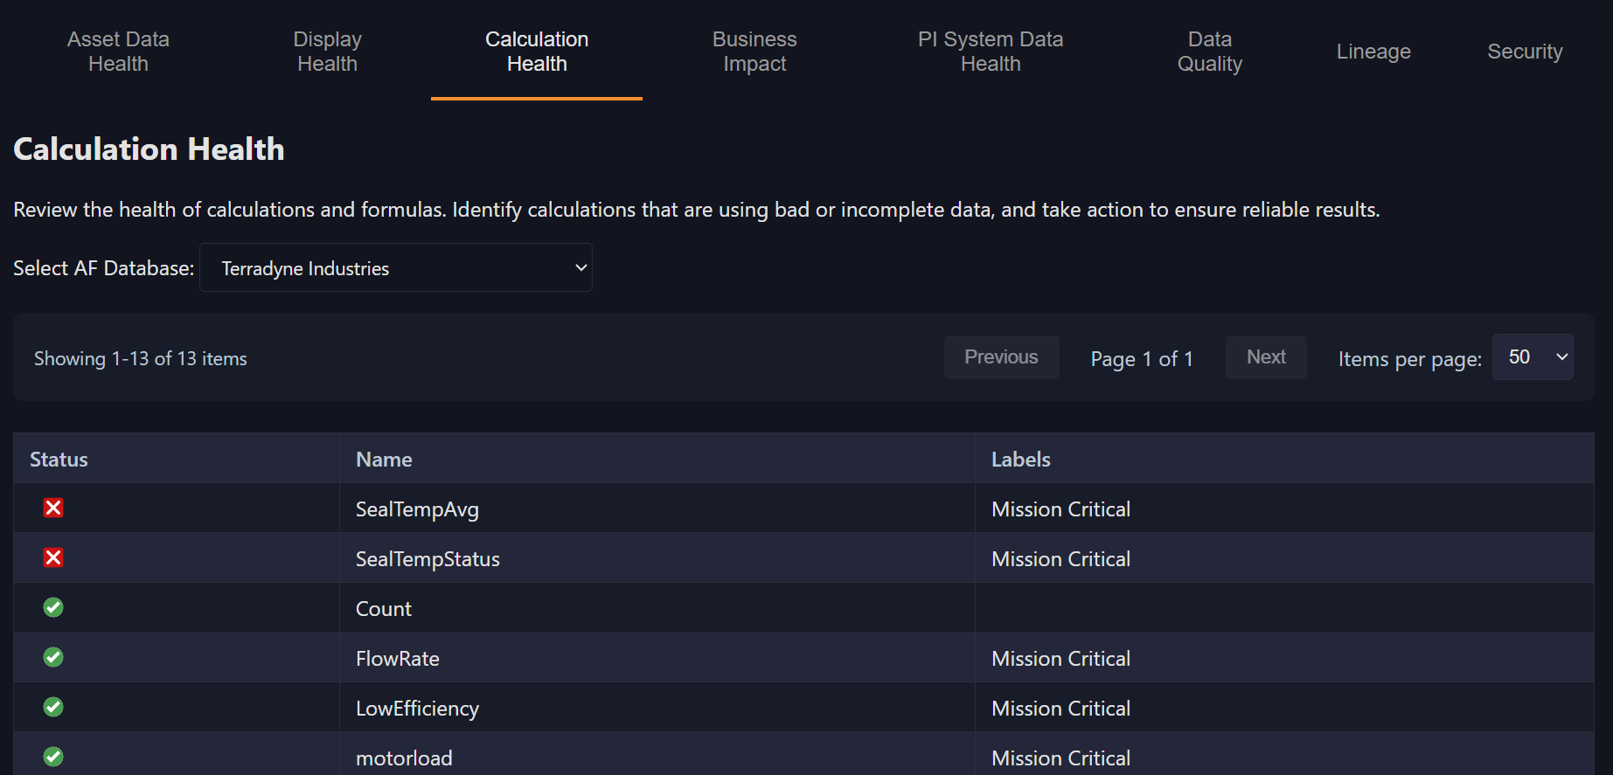The image size is (1613, 775).
Task: Open the Data Quality tab
Action: tap(1209, 52)
